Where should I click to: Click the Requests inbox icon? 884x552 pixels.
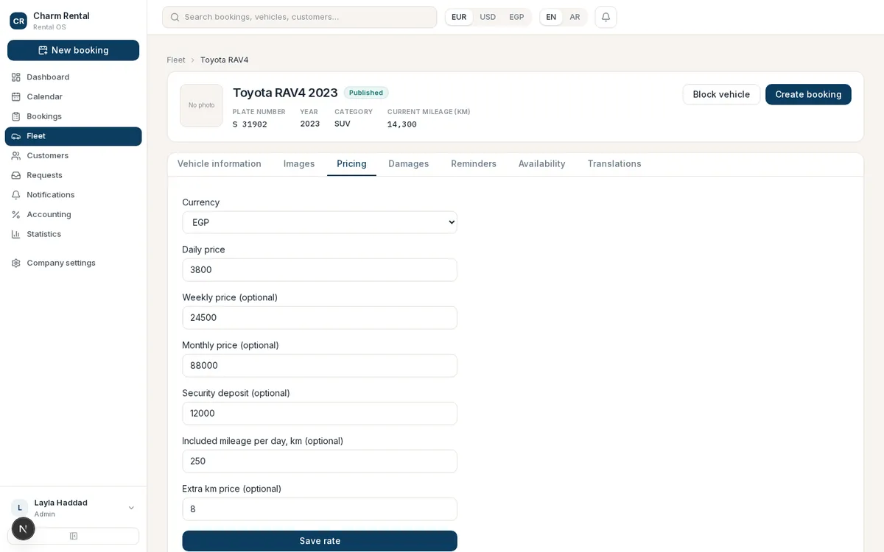pos(16,175)
